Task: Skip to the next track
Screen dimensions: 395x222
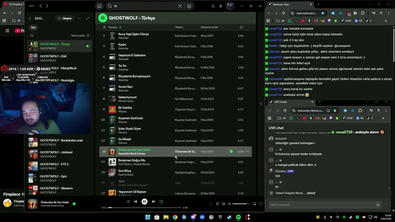Action: click(153, 202)
